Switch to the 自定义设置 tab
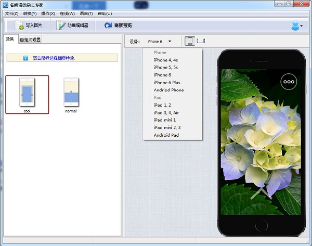Screen dimensions: 312x246 click(x=30, y=40)
